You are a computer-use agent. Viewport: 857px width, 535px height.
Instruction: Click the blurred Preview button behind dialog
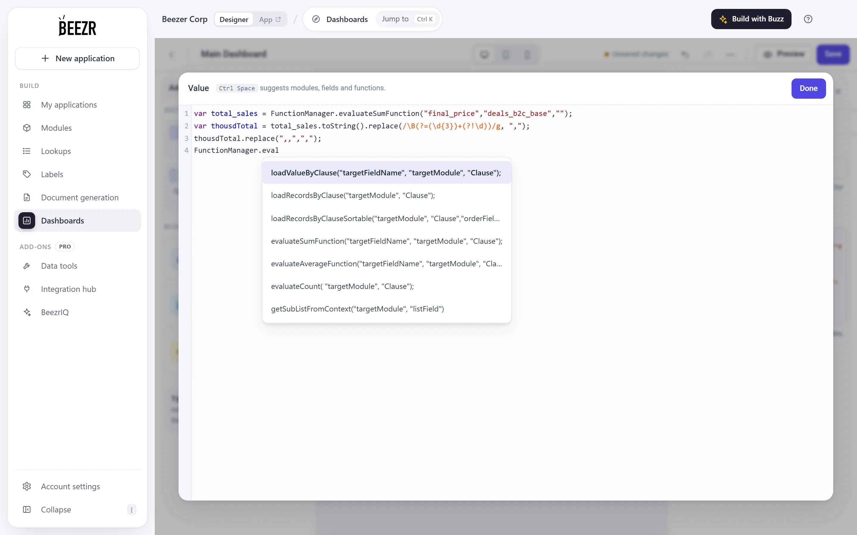coord(784,54)
